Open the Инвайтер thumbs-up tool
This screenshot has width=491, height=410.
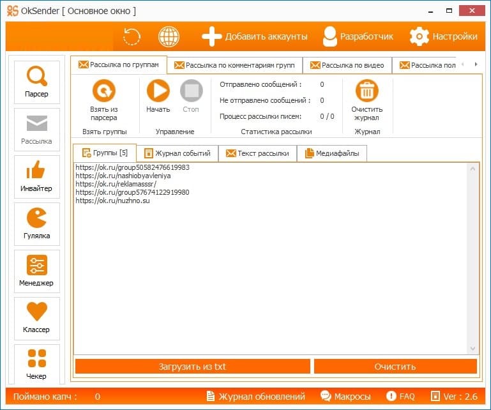[x=36, y=176]
